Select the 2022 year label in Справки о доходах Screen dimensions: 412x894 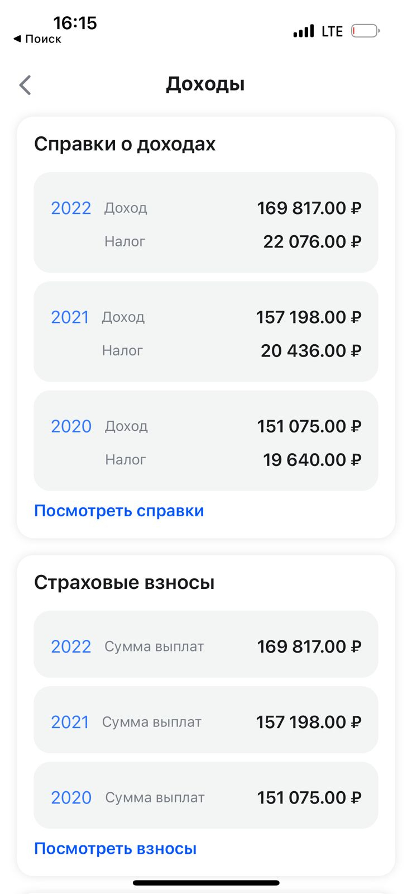pos(71,208)
